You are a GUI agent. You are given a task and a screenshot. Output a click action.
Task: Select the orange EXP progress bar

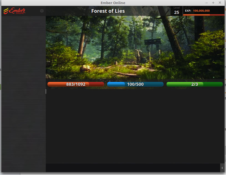204,15
